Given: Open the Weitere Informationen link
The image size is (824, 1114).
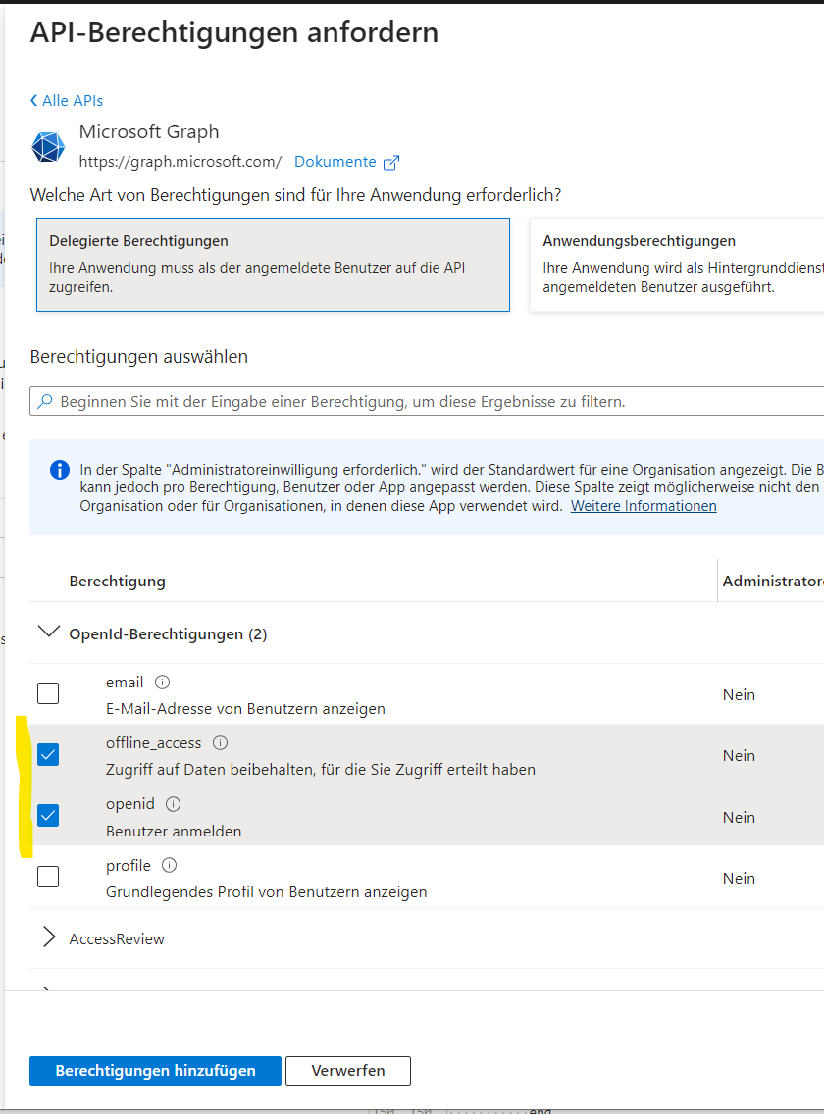Looking at the screenshot, I should (x=644, y=506).
